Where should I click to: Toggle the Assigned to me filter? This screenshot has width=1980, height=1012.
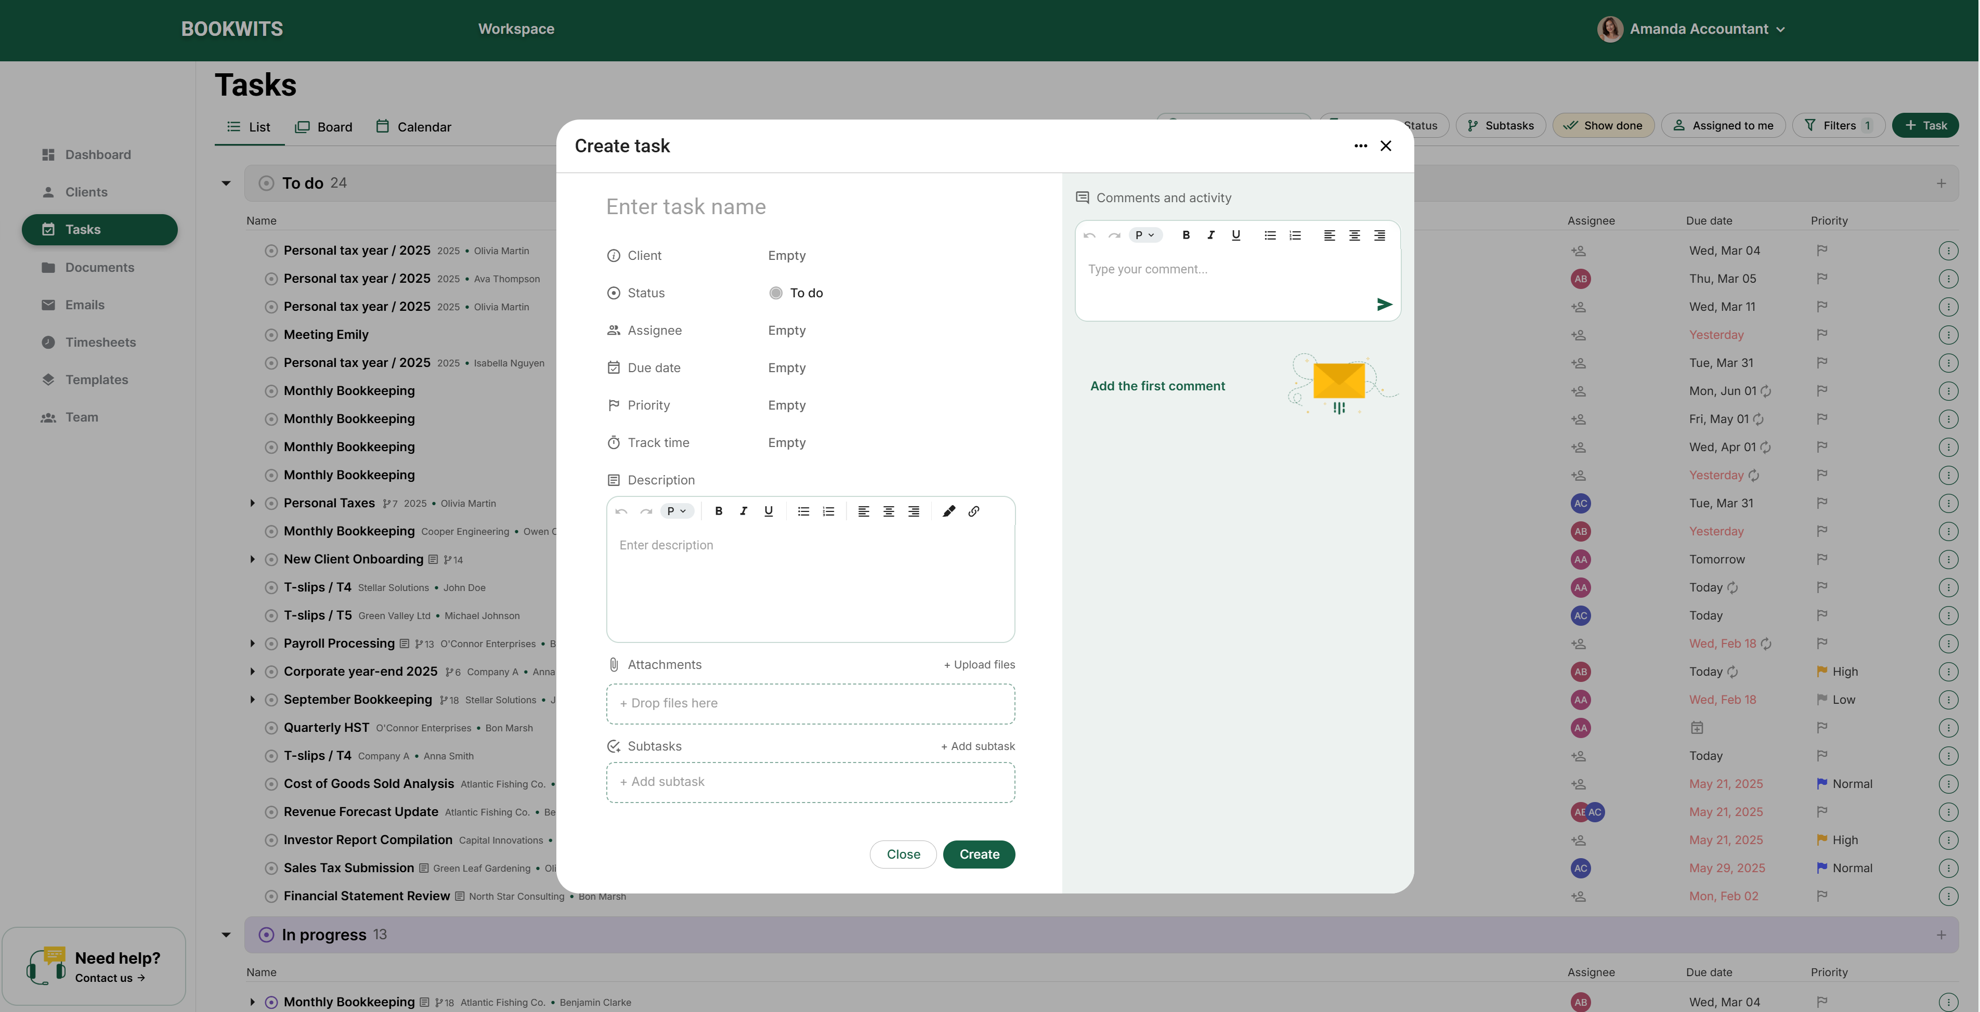tap(1723, 125)
